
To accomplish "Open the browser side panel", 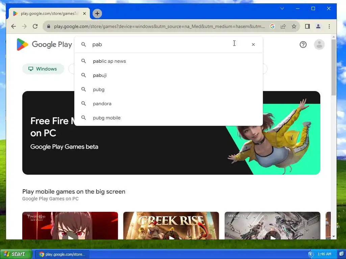I will tap(307, 26).
